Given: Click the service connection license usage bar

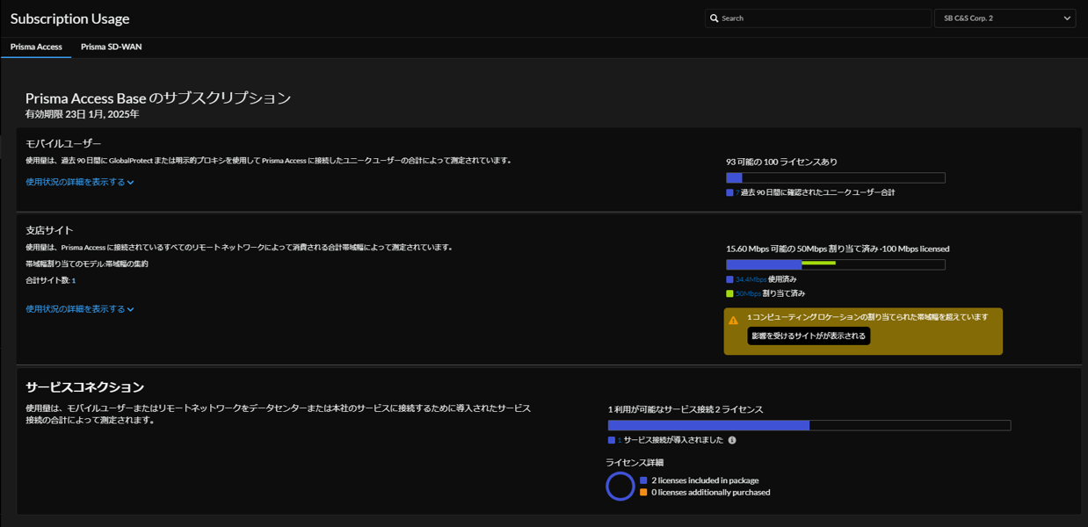Looking at the screenshot, I should pos(809,425).
